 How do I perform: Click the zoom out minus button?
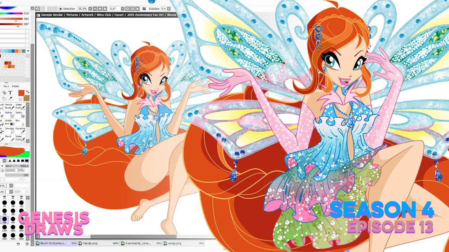pos(95,8)
